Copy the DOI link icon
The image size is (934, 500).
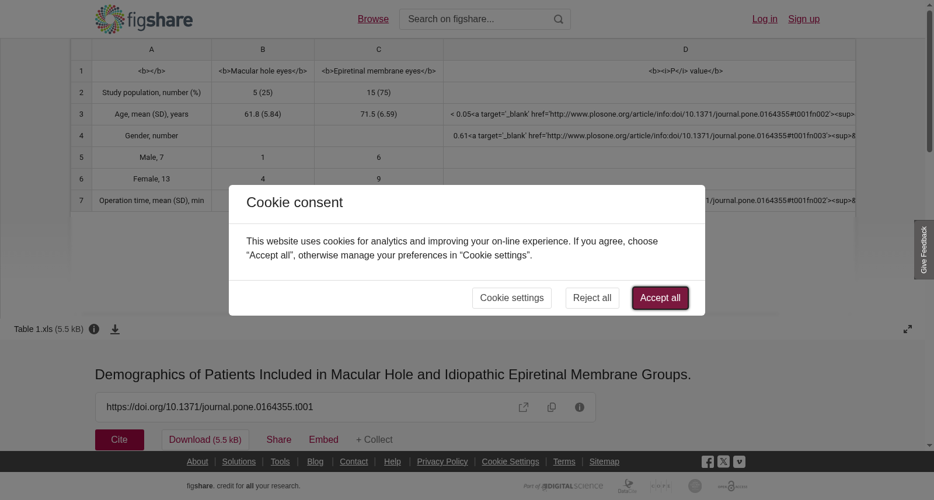point(552,407)
